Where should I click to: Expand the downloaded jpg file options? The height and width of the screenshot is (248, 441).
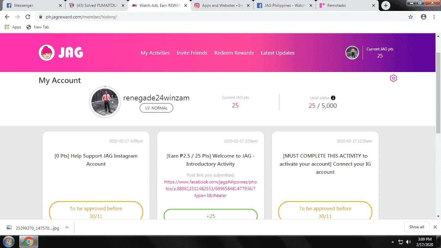67,227
